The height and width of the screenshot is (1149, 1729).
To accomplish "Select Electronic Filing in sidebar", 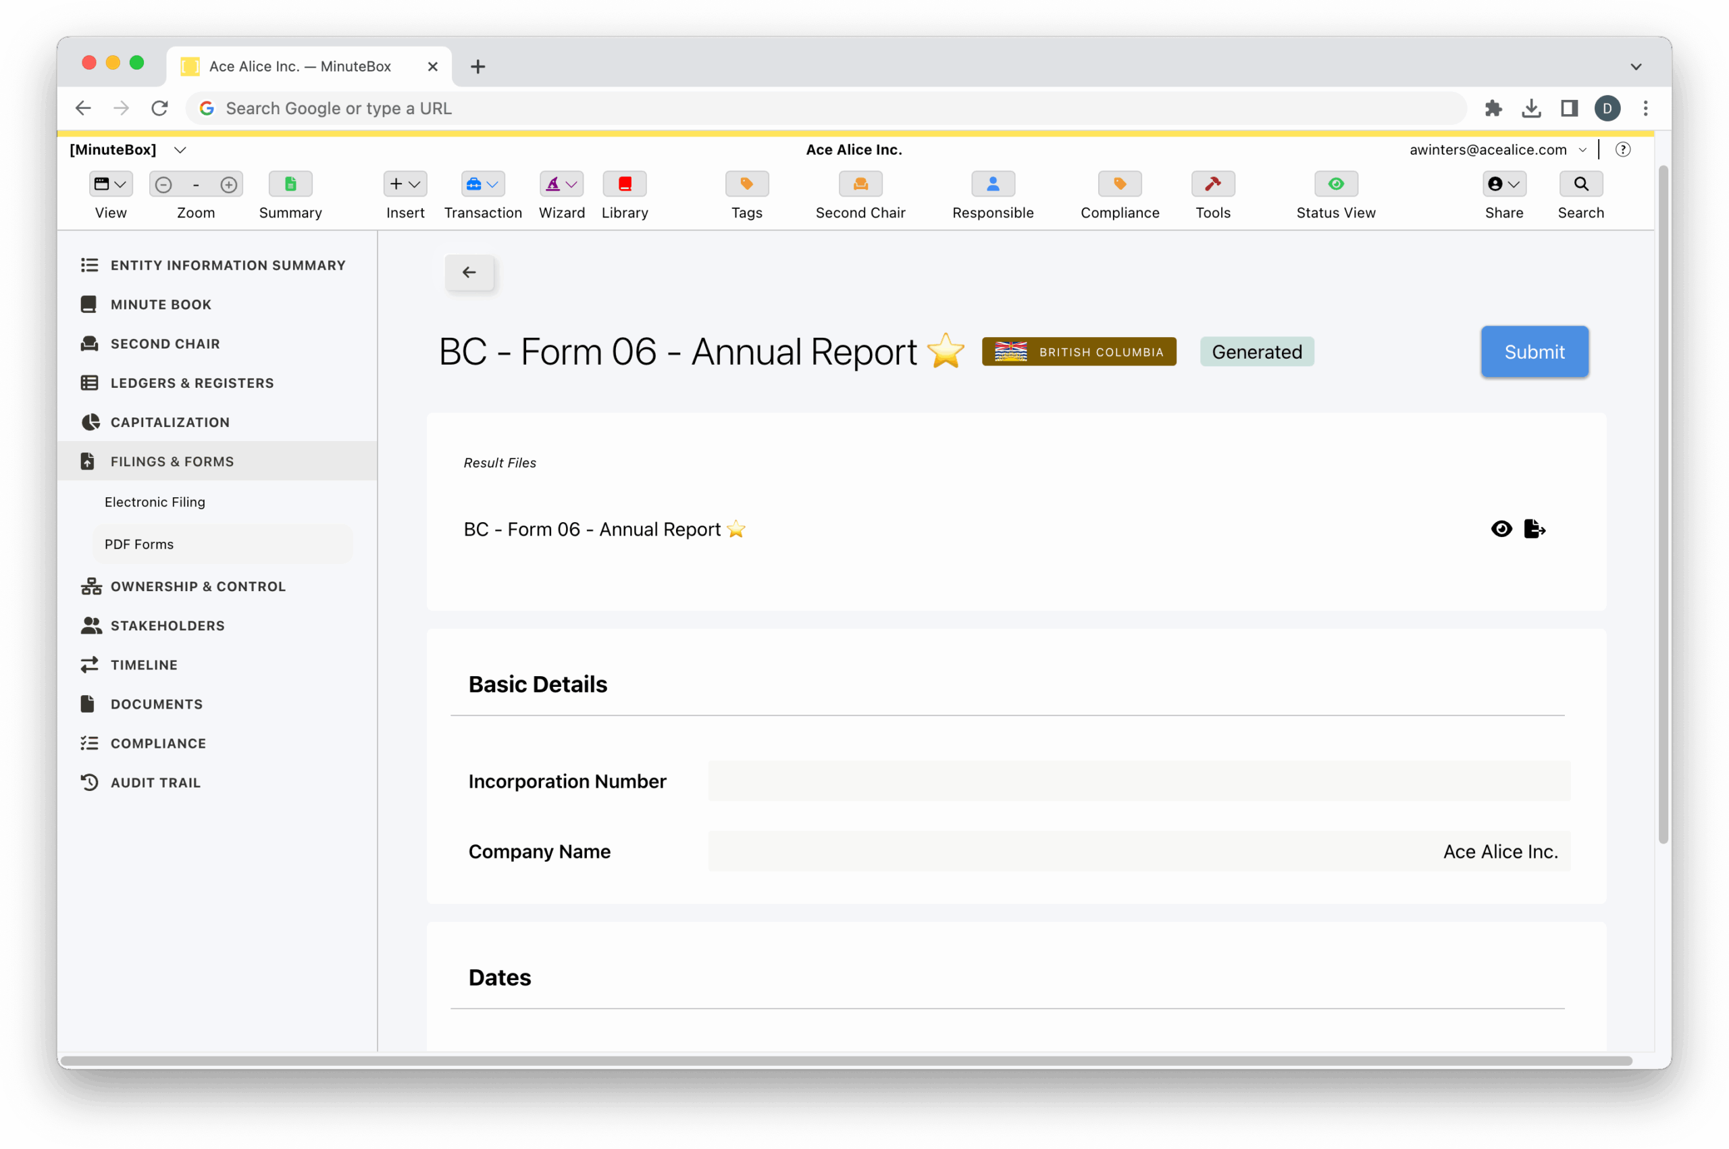I will tap(155, 502).
